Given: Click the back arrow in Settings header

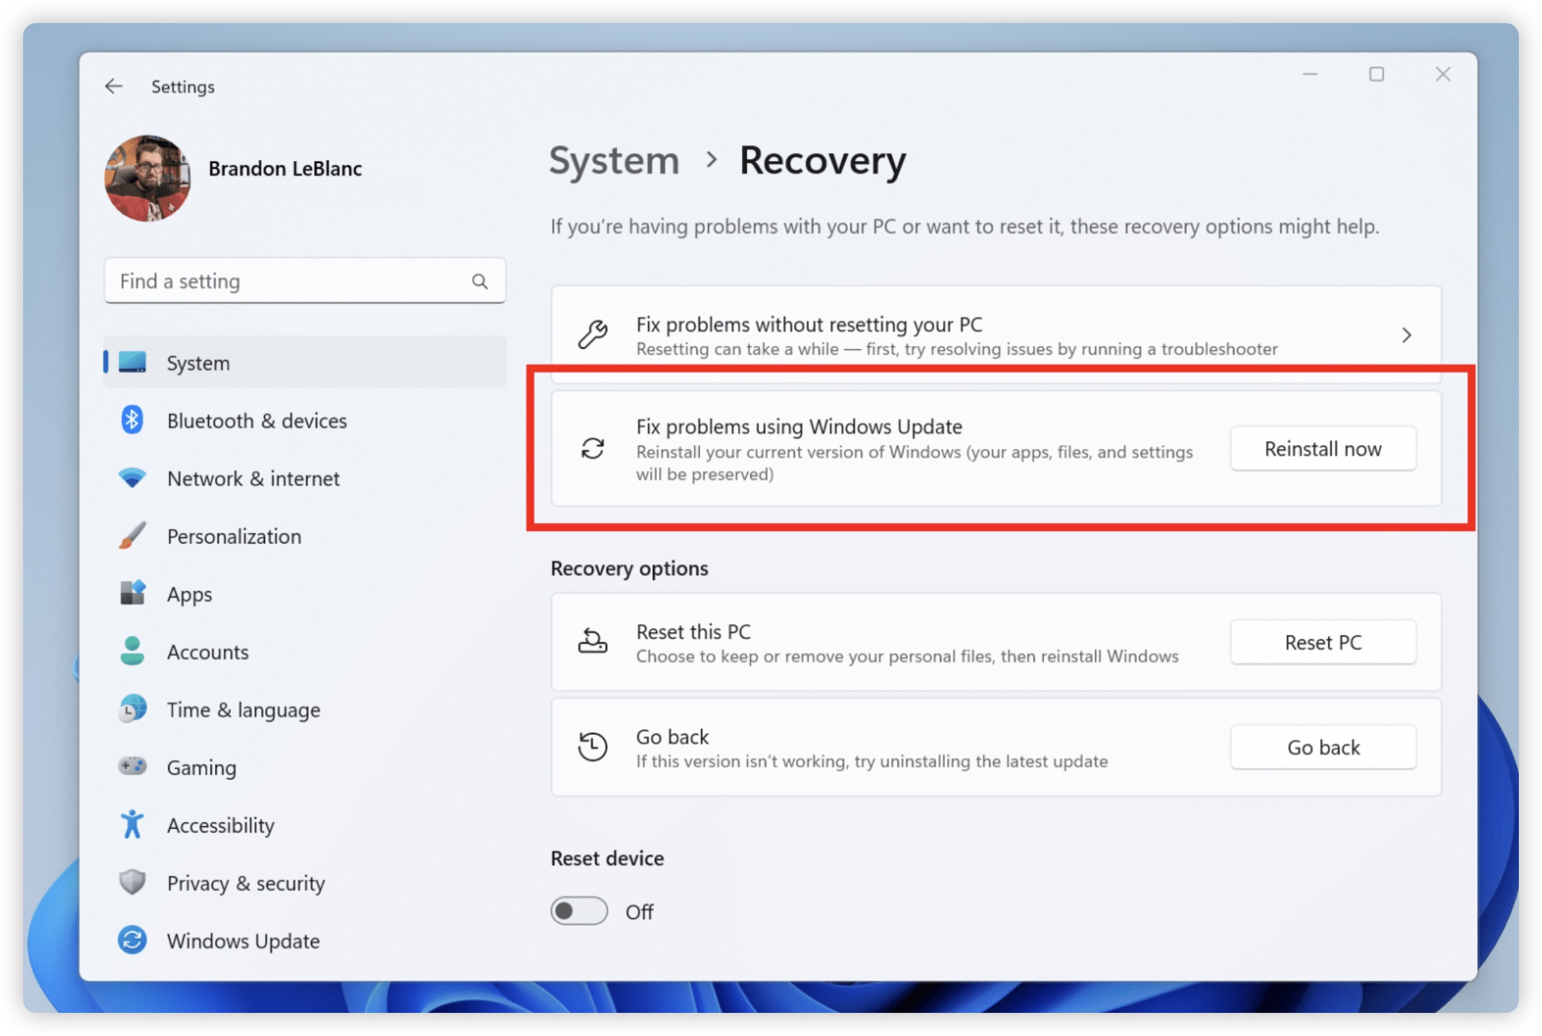Looking at the screenshot, I should point(114,87).
